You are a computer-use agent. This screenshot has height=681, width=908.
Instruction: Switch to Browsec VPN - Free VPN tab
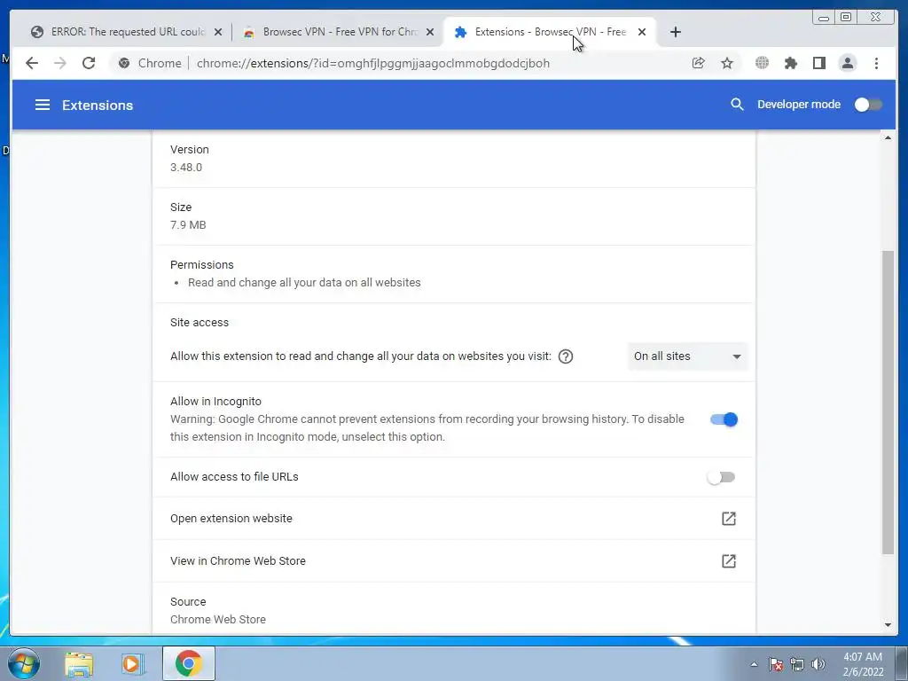[x=339, y=32]
